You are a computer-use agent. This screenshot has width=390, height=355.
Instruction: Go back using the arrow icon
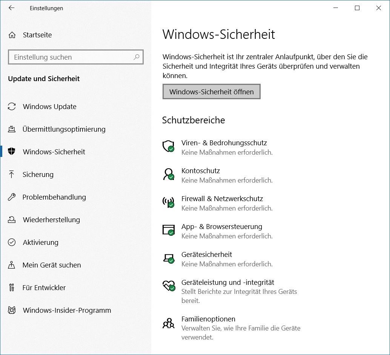12,8
